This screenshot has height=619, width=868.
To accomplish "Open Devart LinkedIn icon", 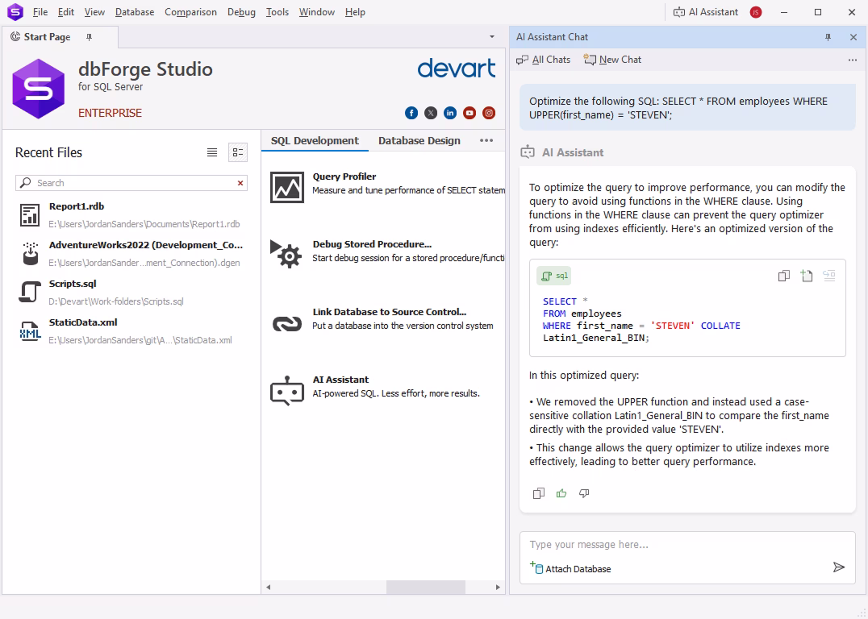I will coord(450,113).
